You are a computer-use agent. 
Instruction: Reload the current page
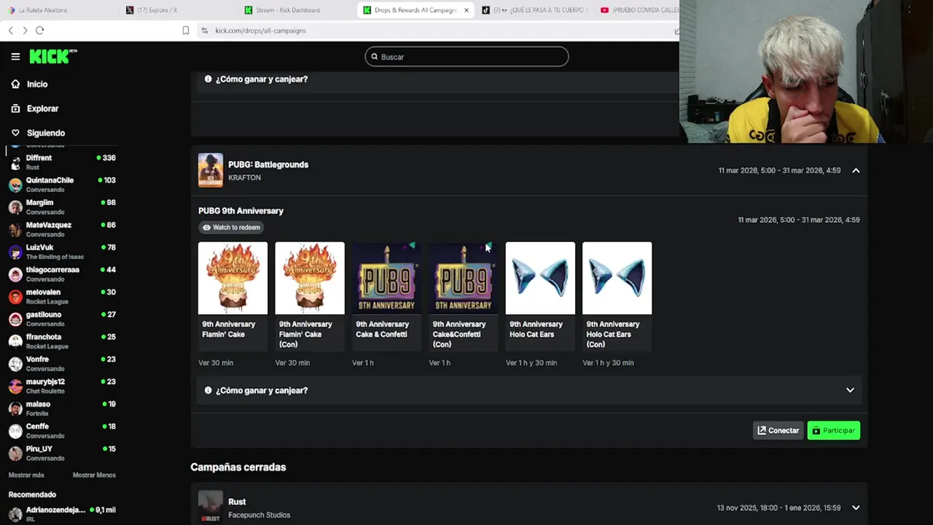click(x=40, y=31)
